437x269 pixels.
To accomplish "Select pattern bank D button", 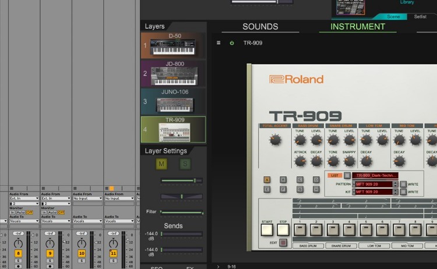I will (x=316, y=179).
